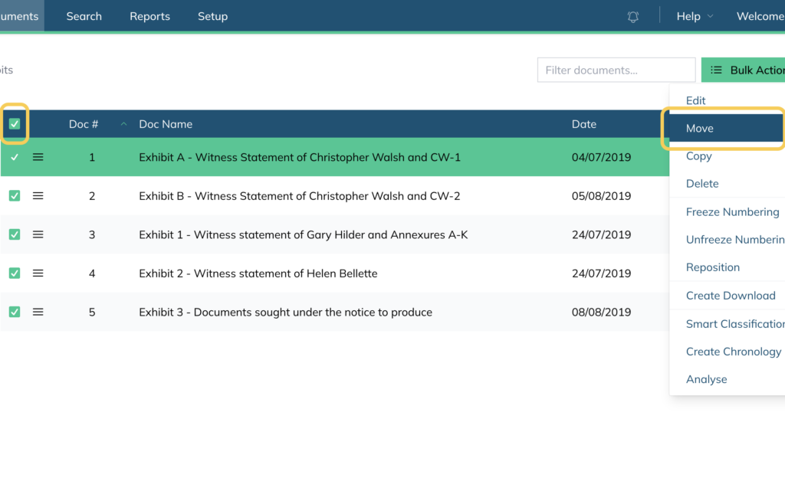Click drag handle icon for Exhibit B row
Screen dimensions: 785x504
tap(38, 196)
